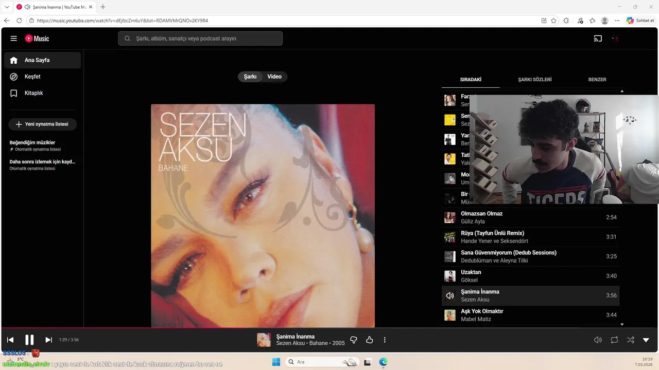
Task: Play Uzaktan by Göksel
Action: 530,276
